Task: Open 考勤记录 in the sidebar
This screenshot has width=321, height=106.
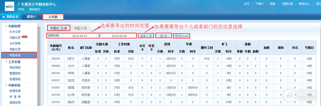Action: (x=15, y=49)
